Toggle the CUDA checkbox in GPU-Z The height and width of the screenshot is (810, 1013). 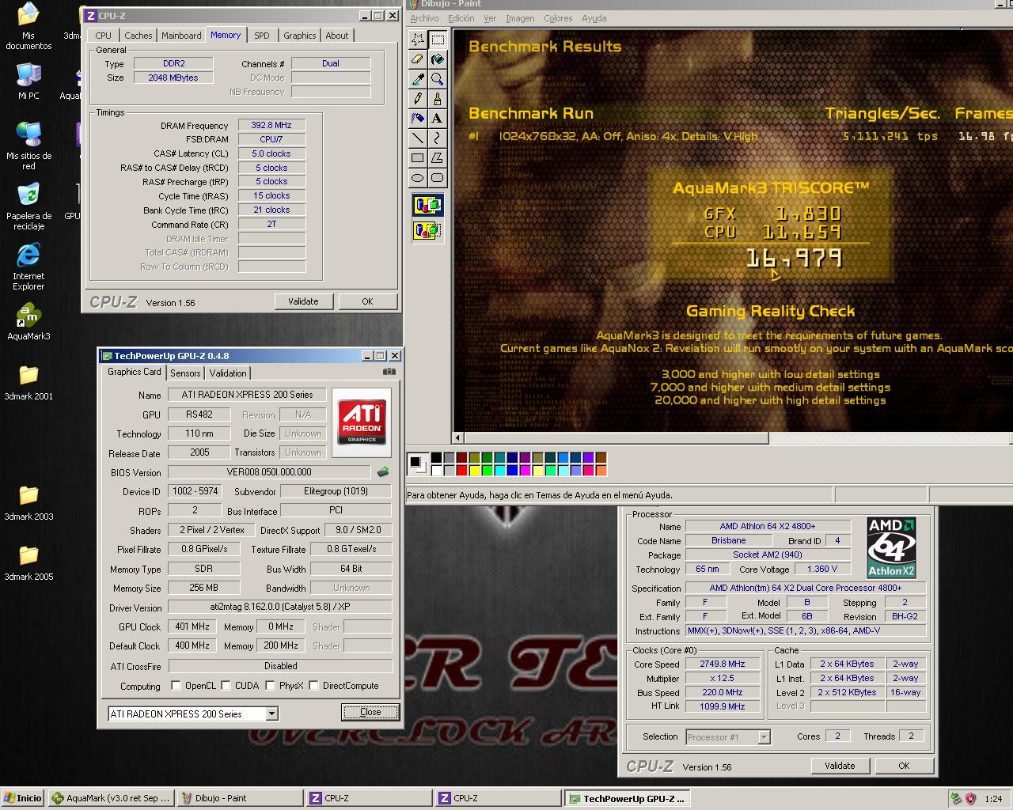[226, 686]
